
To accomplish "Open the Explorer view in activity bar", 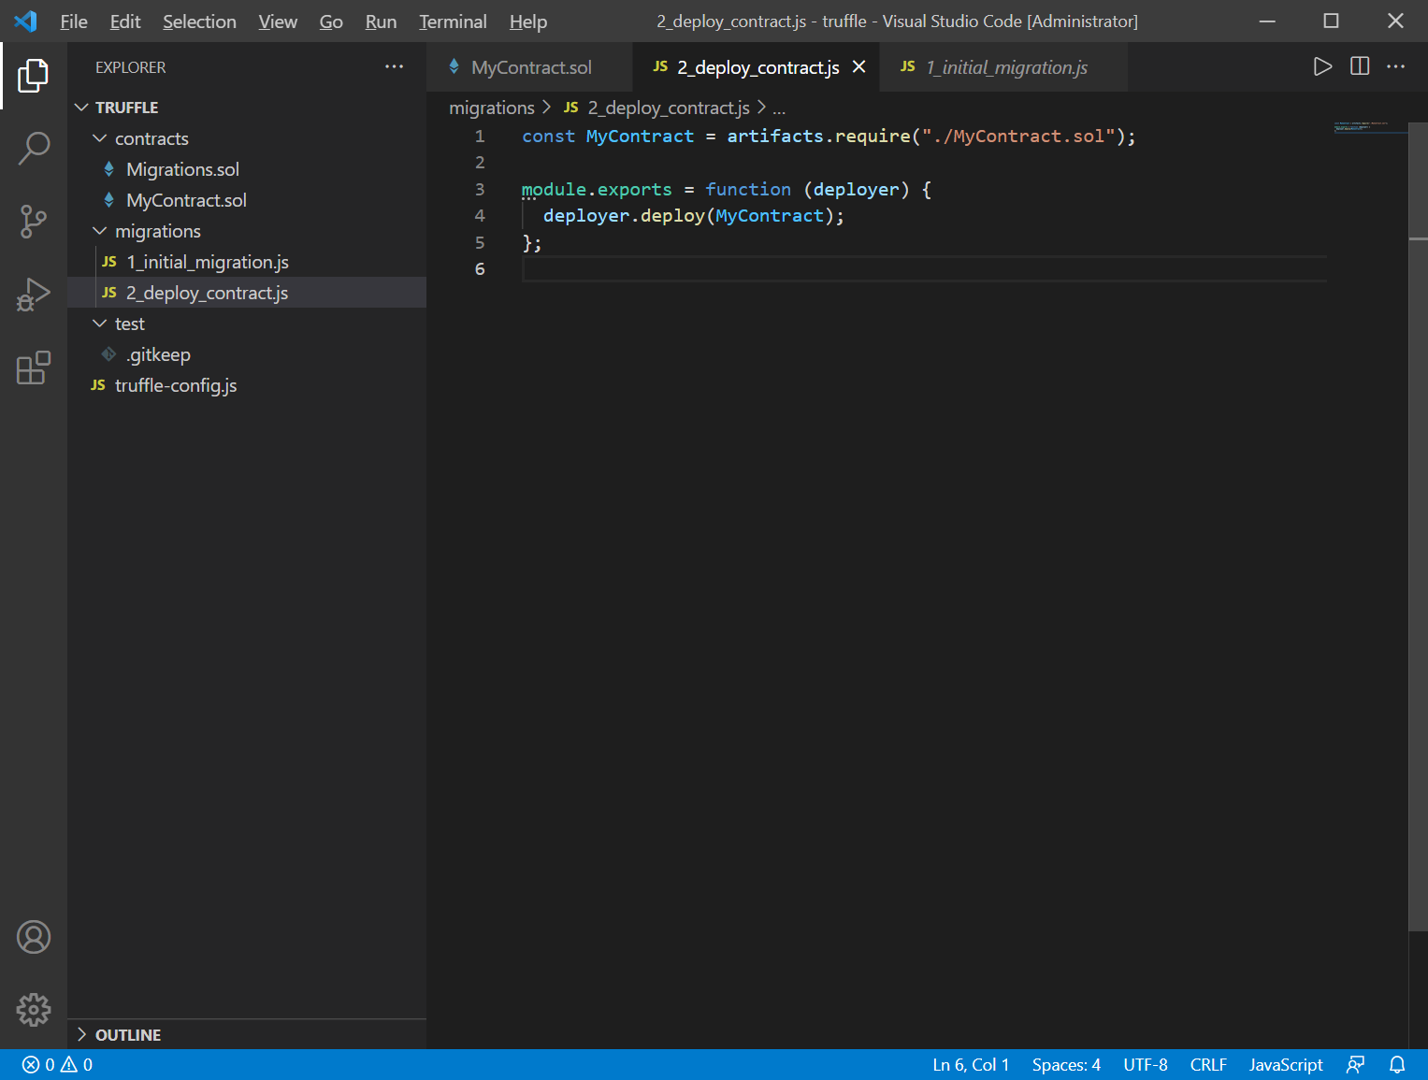I will pos(34,76).
